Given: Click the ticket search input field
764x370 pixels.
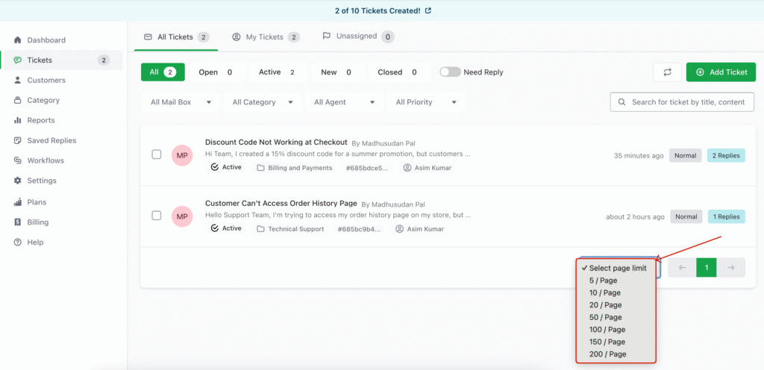Looking at the screenshot, I should 686,102.
